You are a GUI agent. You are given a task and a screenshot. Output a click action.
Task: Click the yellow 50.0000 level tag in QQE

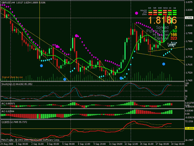point(189,128)
